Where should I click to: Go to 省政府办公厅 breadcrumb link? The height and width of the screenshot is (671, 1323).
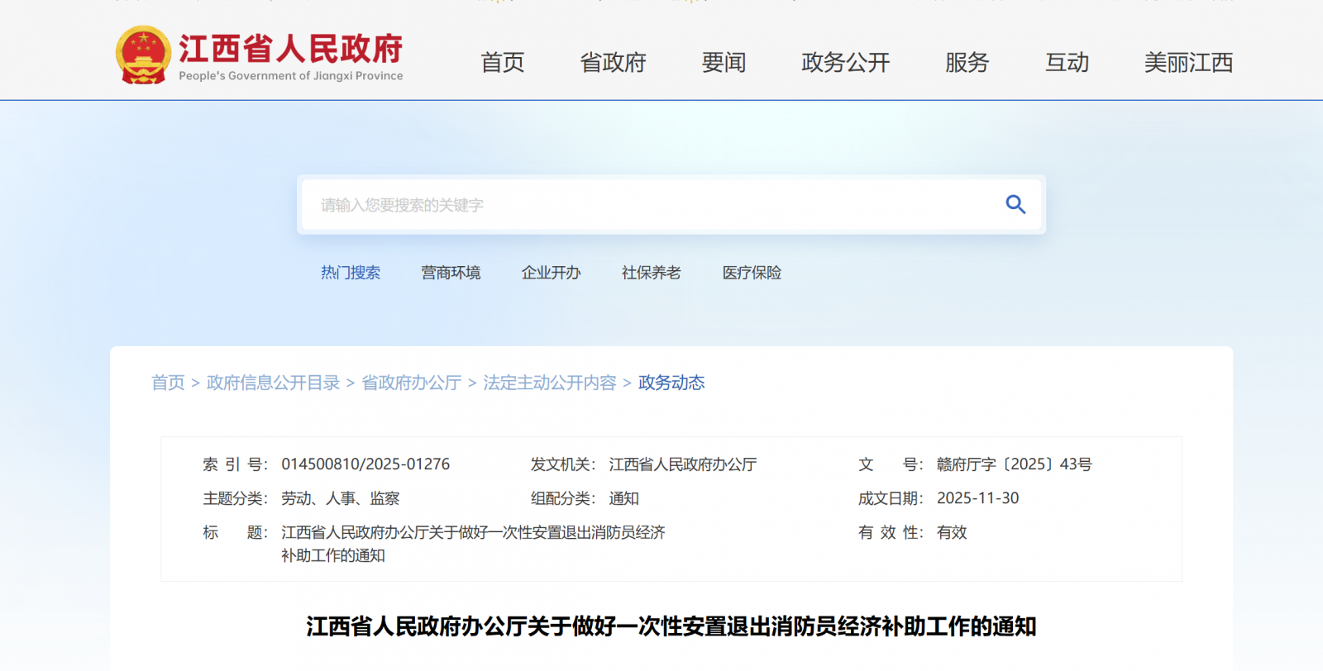[411, 383]
